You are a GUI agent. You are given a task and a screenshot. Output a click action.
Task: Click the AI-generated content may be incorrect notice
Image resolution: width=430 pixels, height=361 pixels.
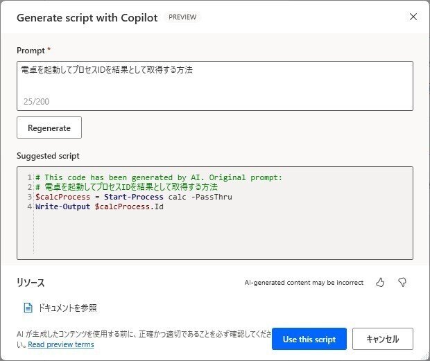[x=304, y=283]
